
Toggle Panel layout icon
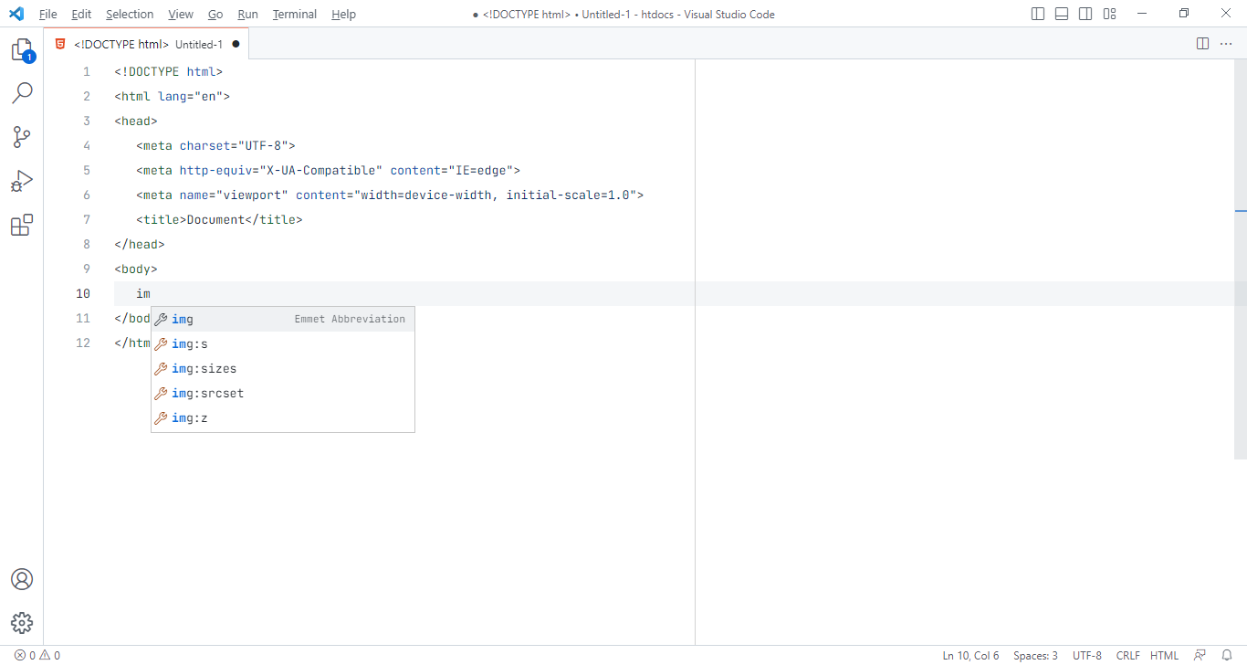pos(1062,14)
